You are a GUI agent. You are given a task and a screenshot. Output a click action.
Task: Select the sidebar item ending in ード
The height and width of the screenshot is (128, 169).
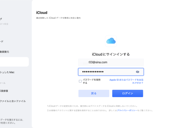pos(2,41)
